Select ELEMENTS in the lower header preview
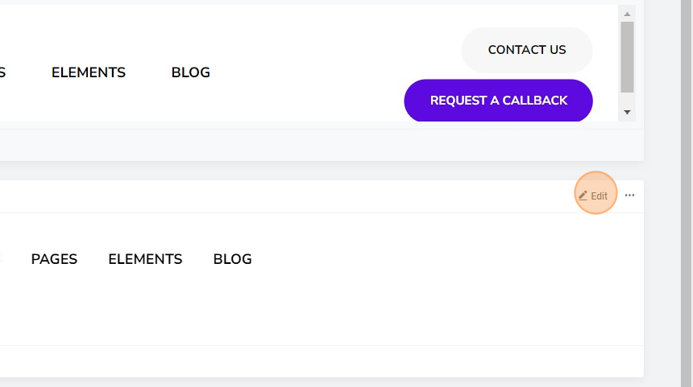Viewport: 693px width, 387px height. pos(145,259)
